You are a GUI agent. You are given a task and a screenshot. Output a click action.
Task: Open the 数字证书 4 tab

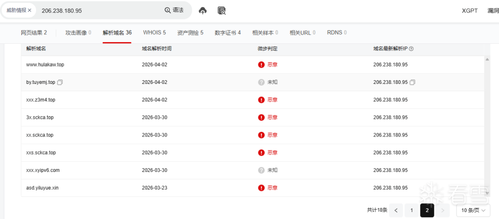227,33
